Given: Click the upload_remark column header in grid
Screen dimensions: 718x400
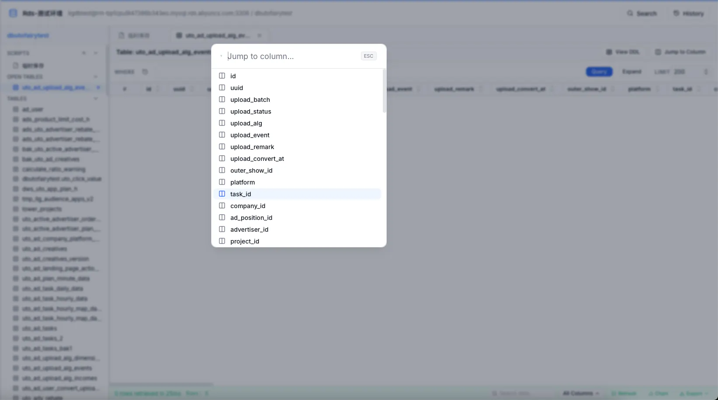Looking at the screenshot, I should (x=454, y=89).
